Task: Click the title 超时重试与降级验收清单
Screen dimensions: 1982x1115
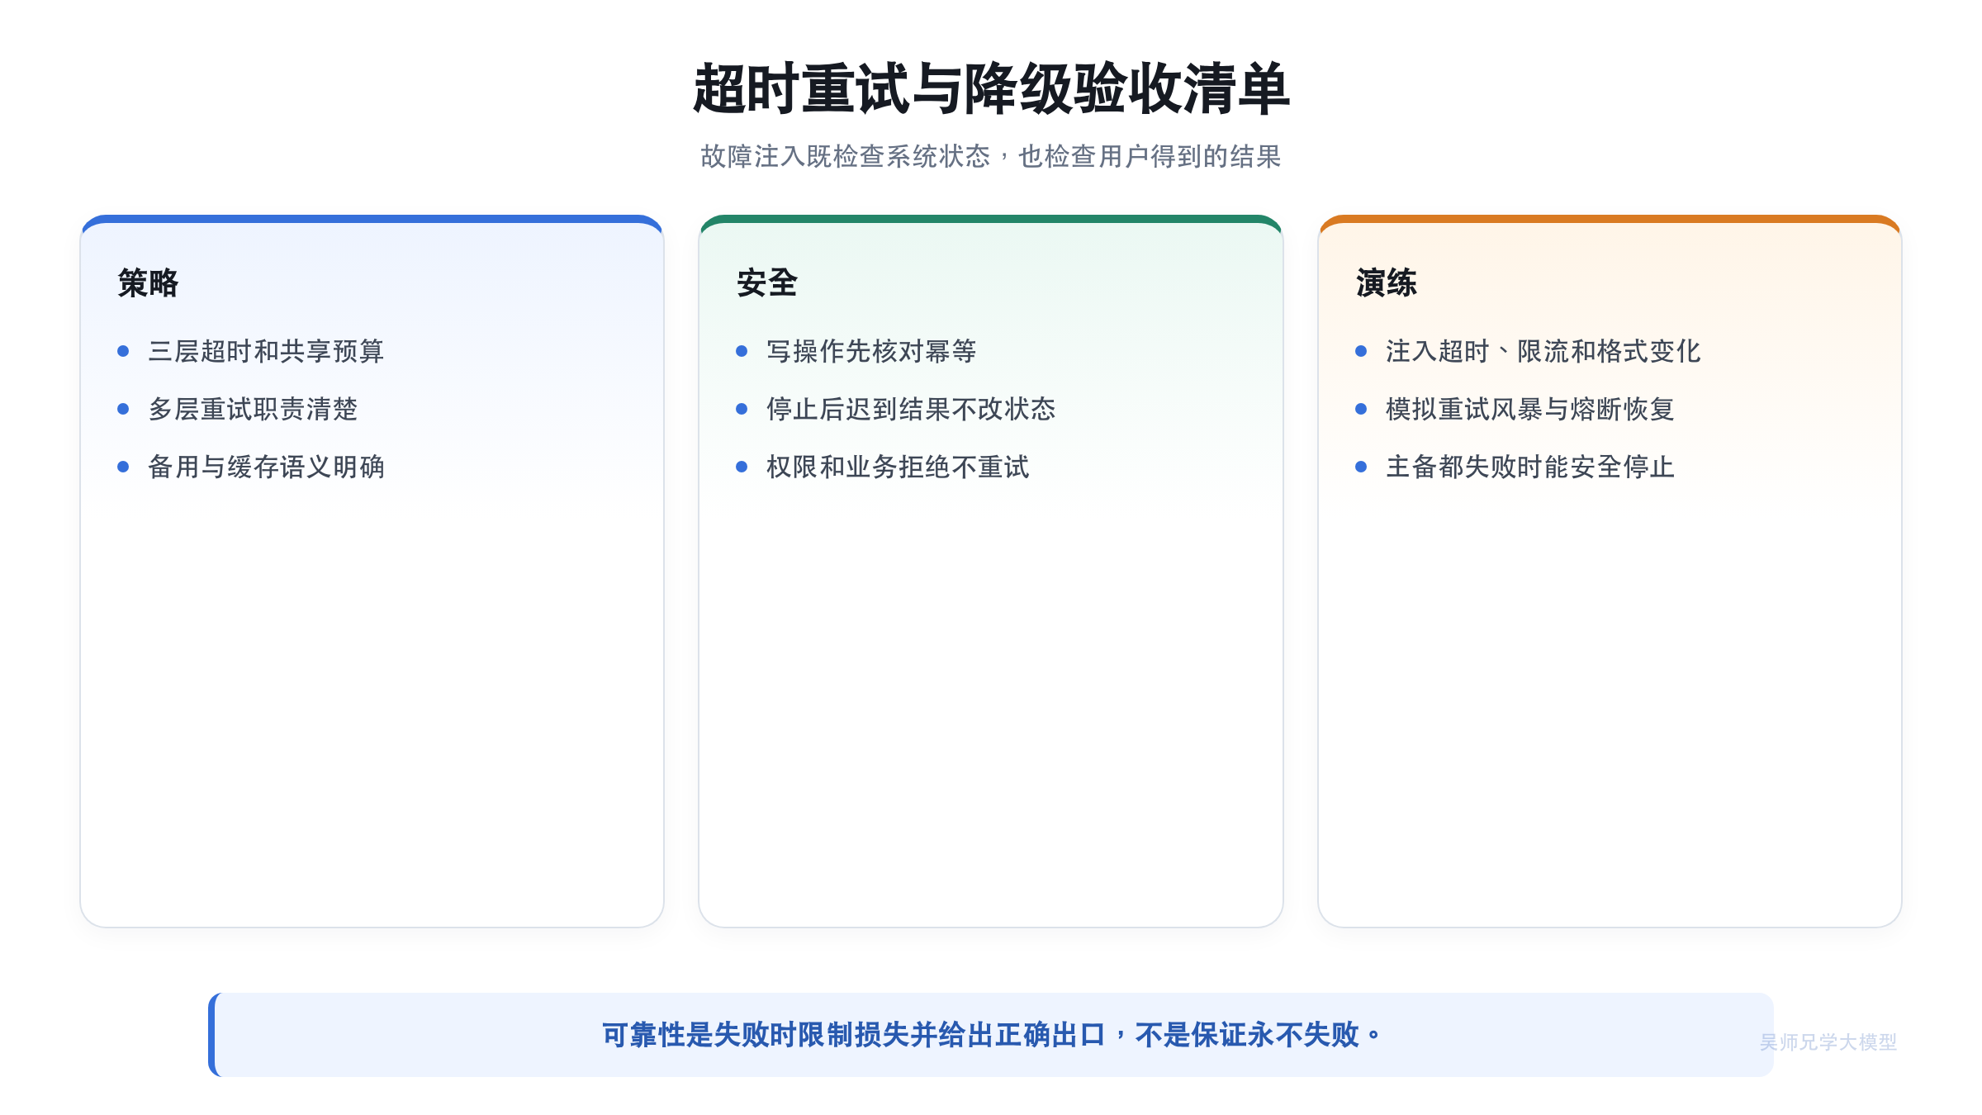Action: [991, 88]
